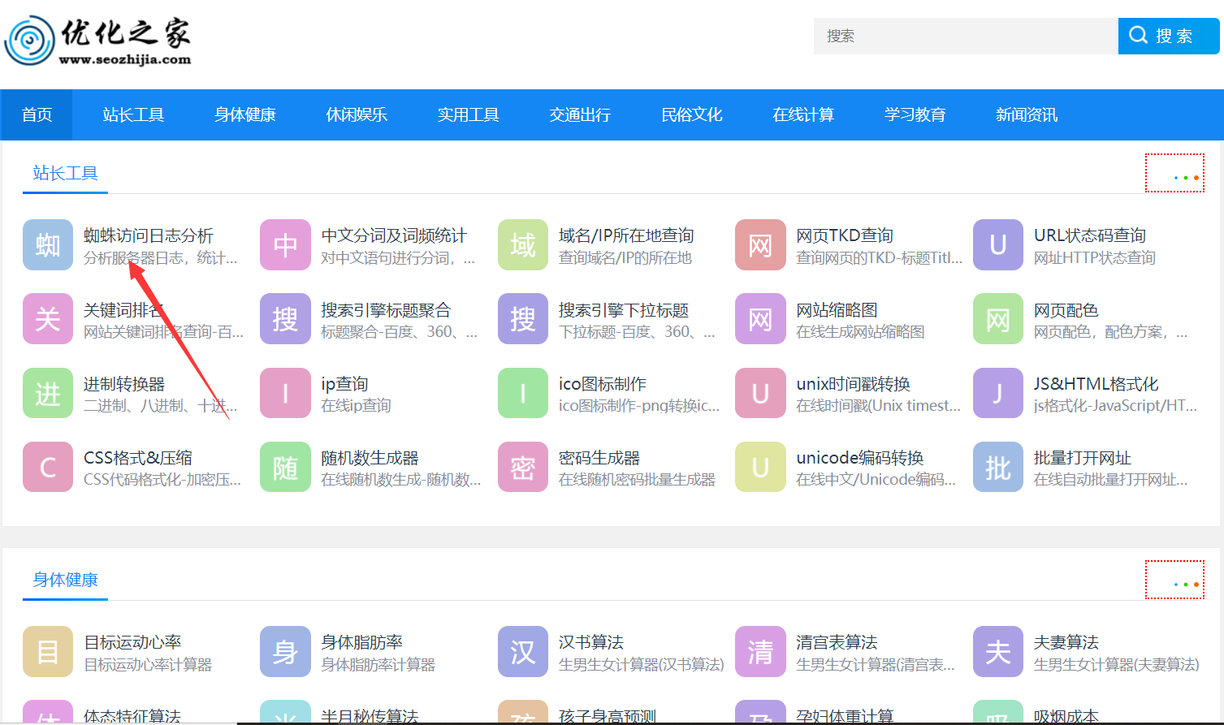Select 搜索引擎下拉标题 icon

click(523, 319)
